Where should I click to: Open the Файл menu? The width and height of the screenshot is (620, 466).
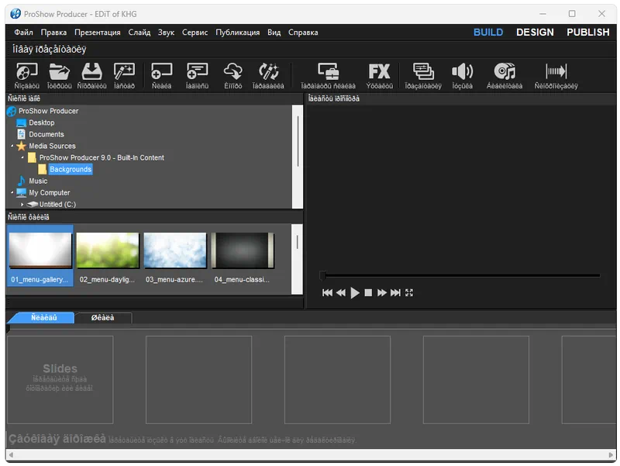24,33
